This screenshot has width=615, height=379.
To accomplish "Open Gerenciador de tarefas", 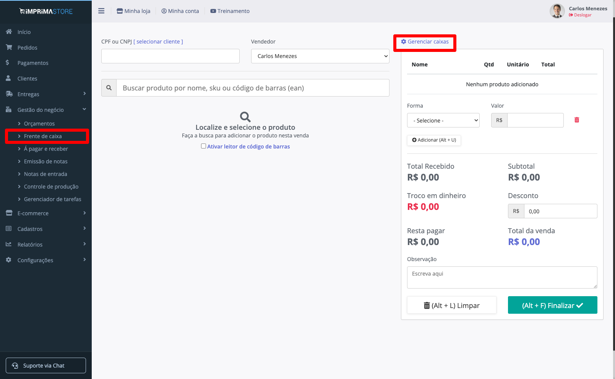I will (x=52, y=199).
